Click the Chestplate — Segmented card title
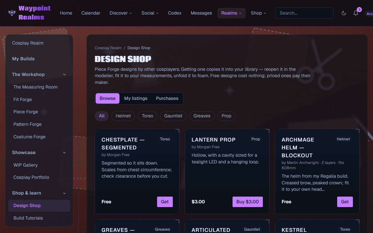Viewport: 373px width, 233px height. point(123,144)
